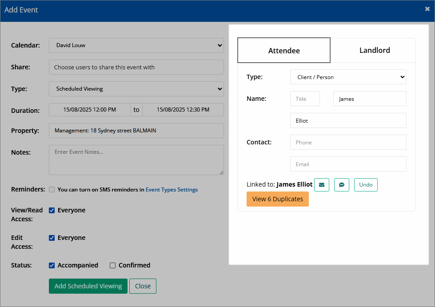Viewport: 435px width, 307px height.
Task: Tick the Confirmed status checkbox
Action: (x=112, y=266)
